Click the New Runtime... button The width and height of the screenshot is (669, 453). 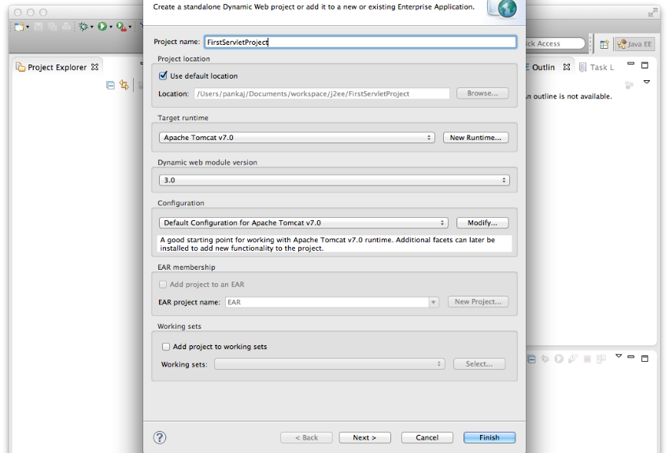475,138
